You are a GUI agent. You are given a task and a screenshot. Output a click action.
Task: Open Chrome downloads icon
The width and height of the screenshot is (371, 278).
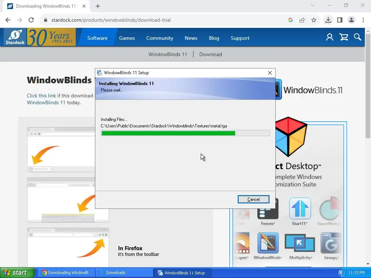pyautogui.click(x=328, y=20)
